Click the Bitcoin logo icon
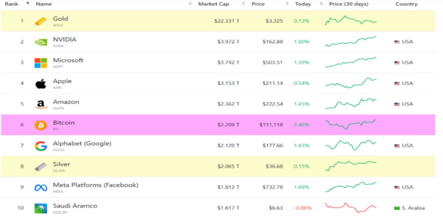The height and width of the screenshot is (221, 443). tap(41, 125)
